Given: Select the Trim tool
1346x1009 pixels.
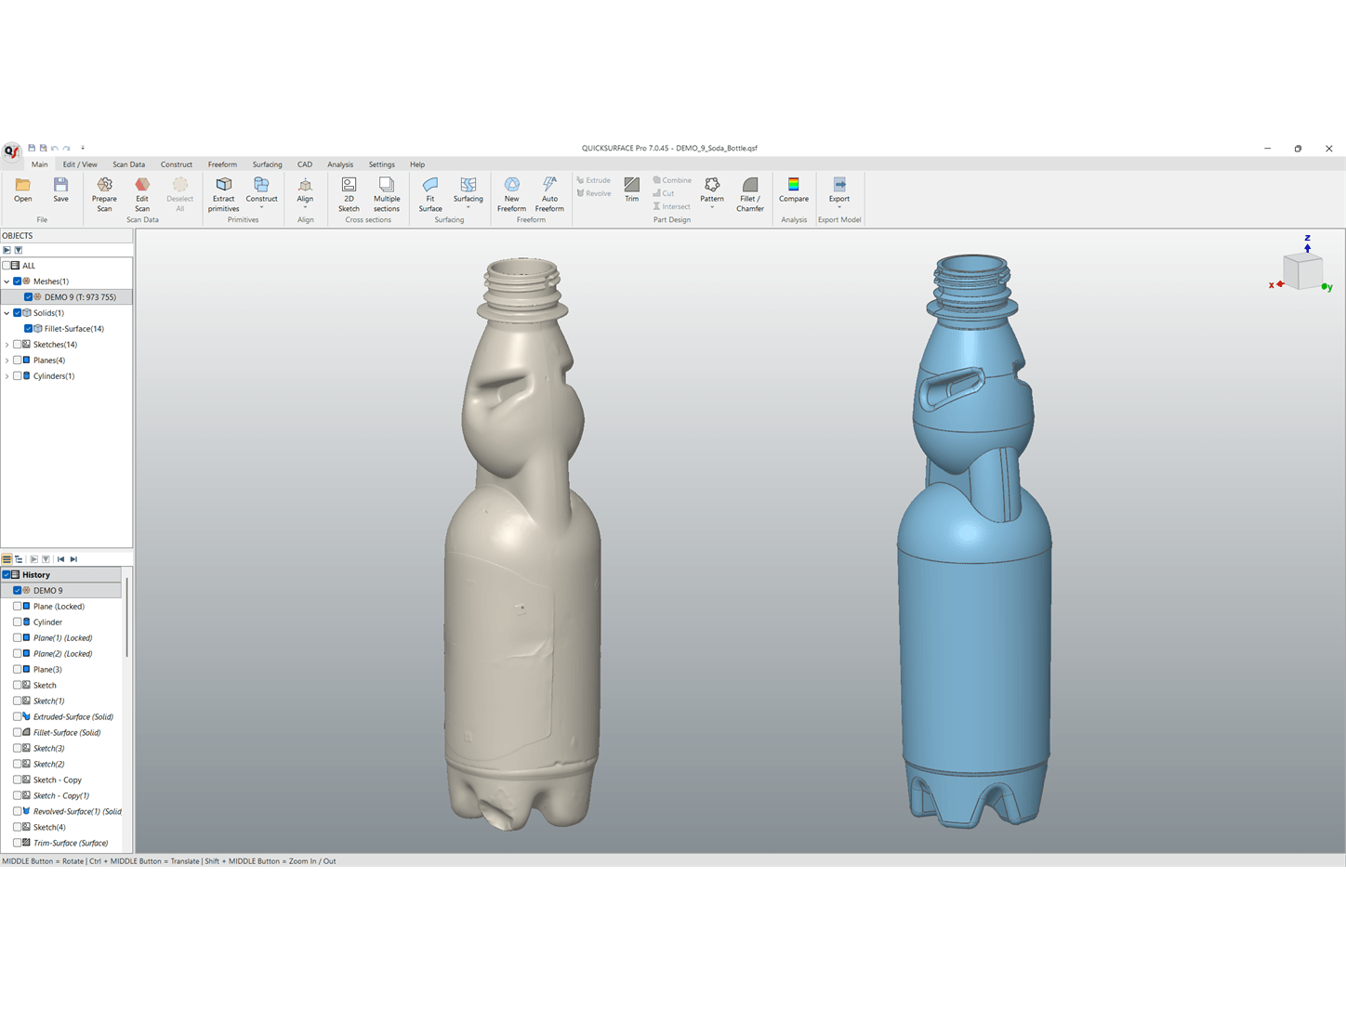Looking at the screenshot, I should pyautogui.click(x=632, y=190).
